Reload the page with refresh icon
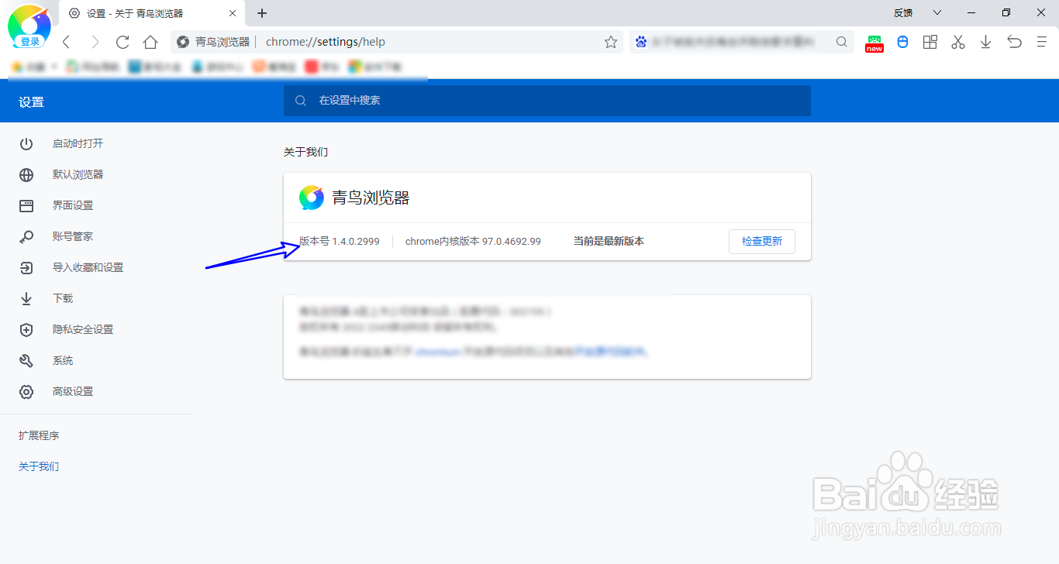 click(122, 42)
